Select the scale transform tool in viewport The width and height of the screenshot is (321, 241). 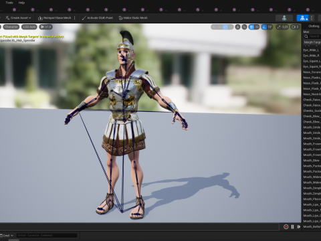tap(231, 27)
